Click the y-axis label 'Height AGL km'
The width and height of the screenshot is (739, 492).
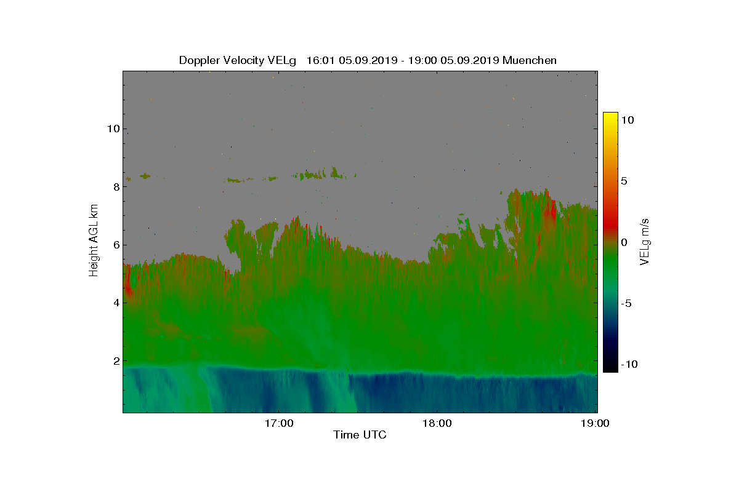(94, 241)
